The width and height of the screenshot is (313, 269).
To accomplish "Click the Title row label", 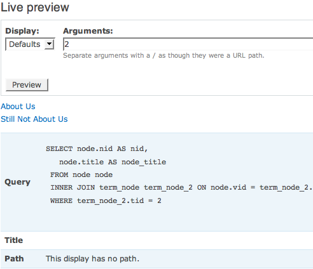I will (14, 240).
